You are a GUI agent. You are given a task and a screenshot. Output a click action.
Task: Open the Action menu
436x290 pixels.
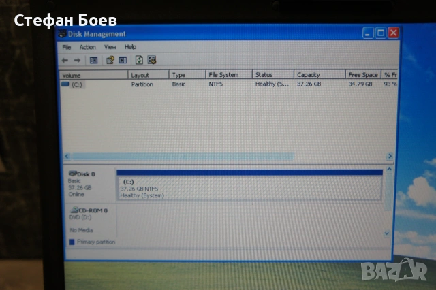(88, 47)
